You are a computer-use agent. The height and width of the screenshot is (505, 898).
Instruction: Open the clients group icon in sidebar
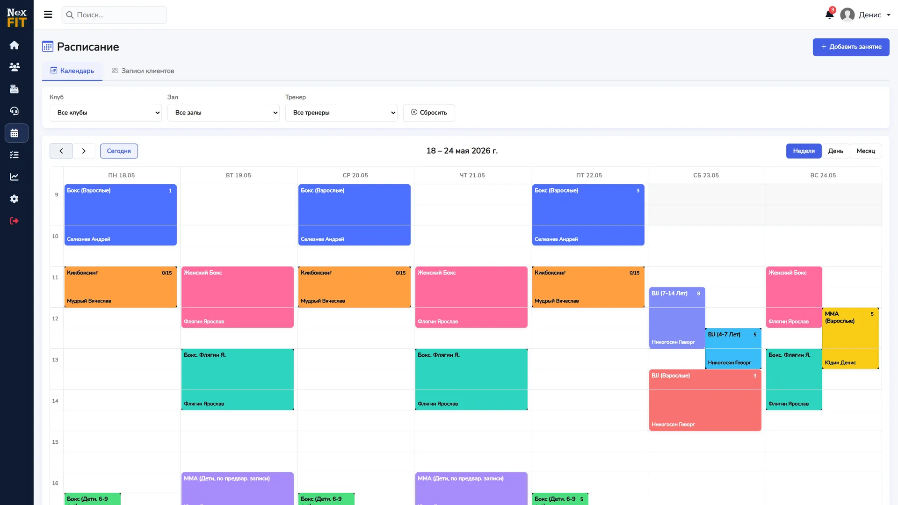pos(14,67)
